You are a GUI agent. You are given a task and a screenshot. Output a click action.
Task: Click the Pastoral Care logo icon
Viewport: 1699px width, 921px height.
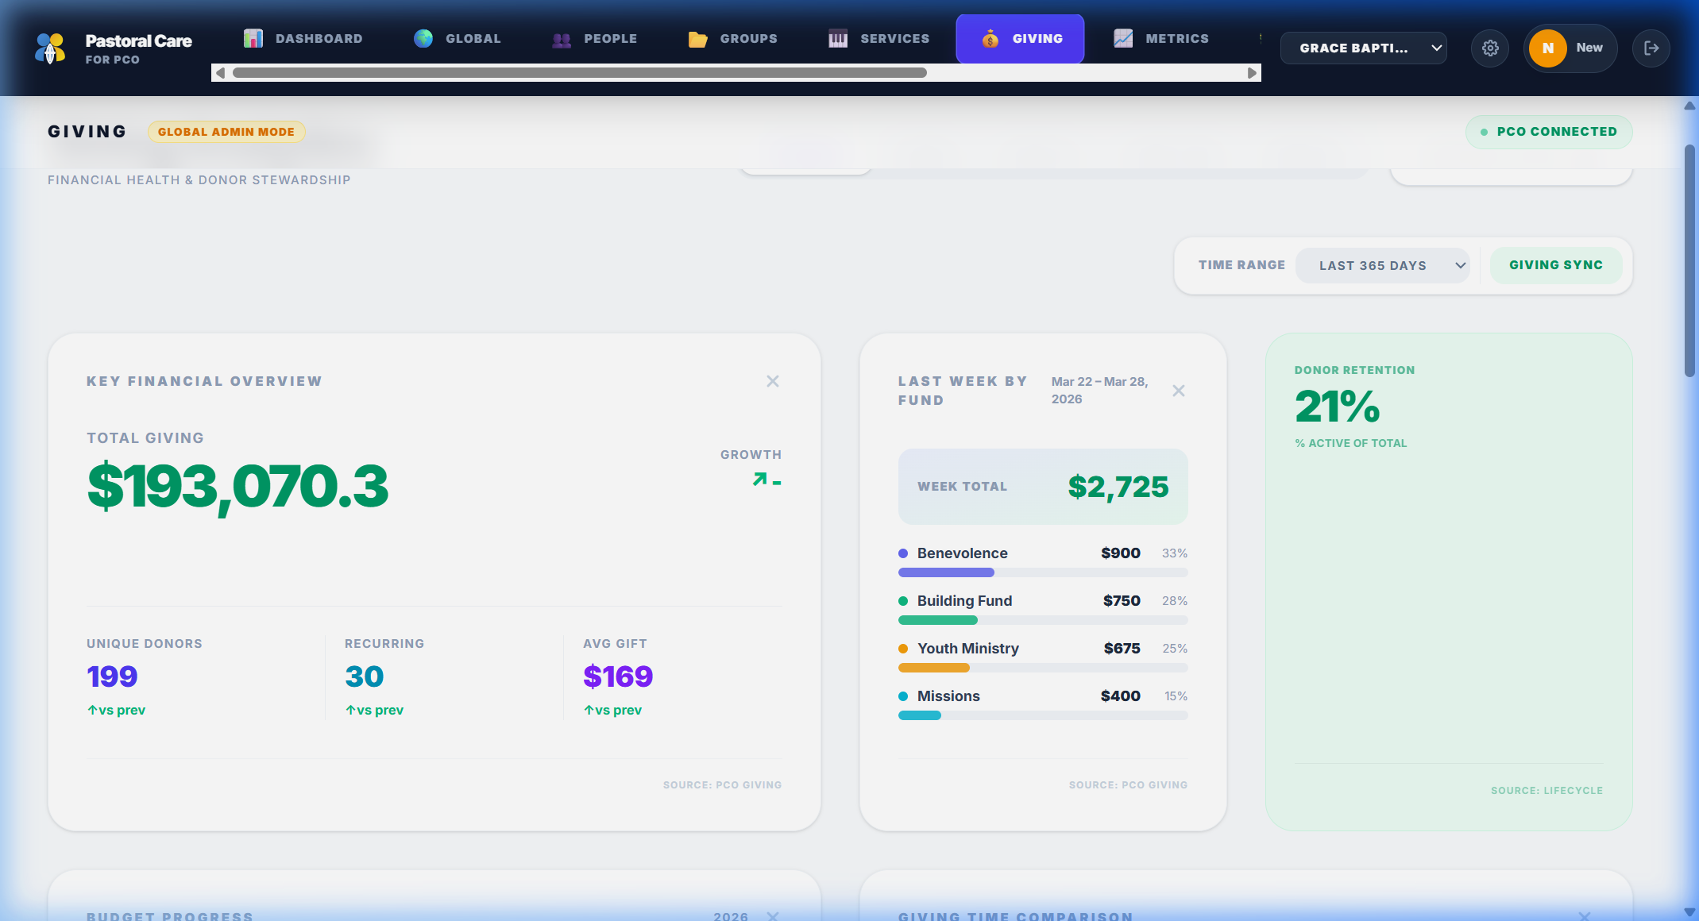coord(50,48)
